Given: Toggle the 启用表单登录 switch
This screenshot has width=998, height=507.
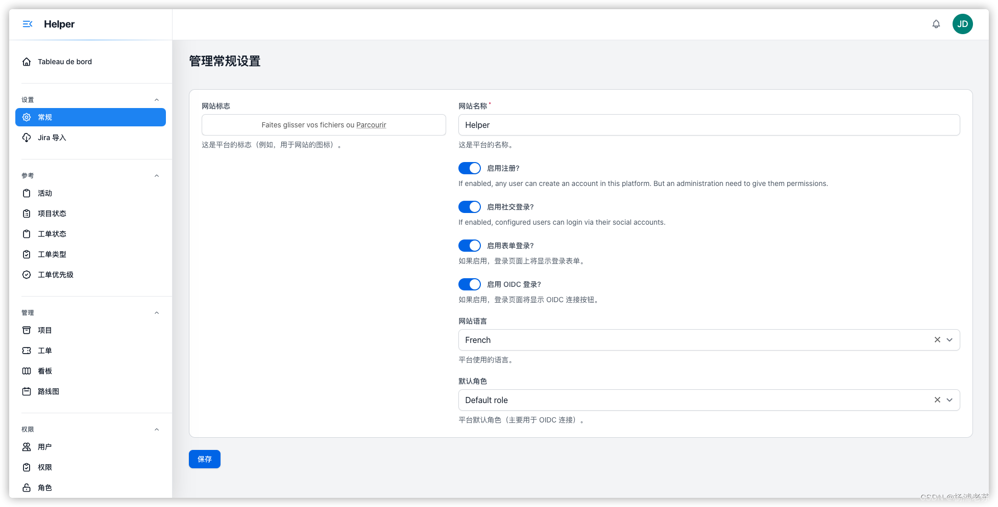Looking at the screenshot, I should pos(469,246).
